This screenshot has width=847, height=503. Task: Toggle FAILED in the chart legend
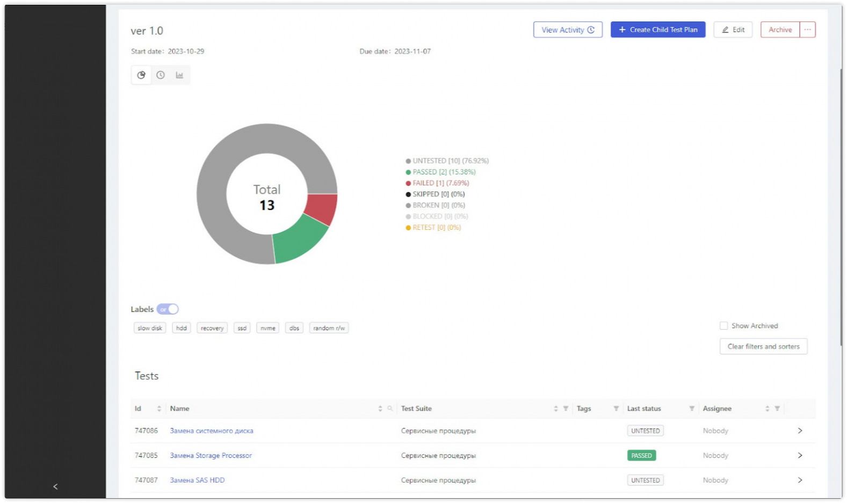(x=438, y=183)
